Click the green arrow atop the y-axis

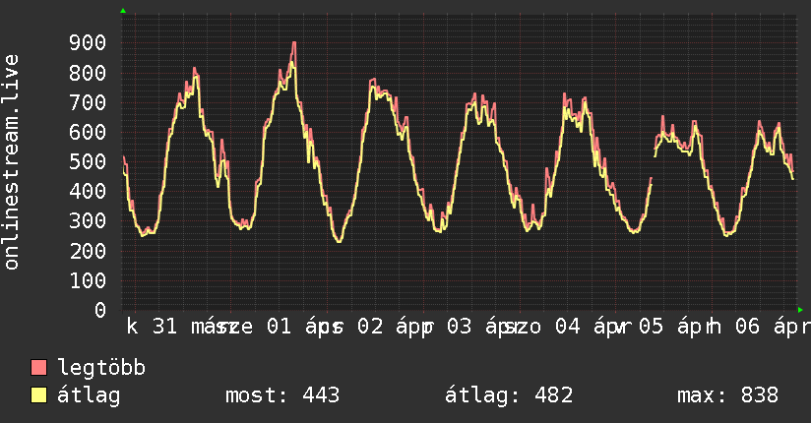123,11
